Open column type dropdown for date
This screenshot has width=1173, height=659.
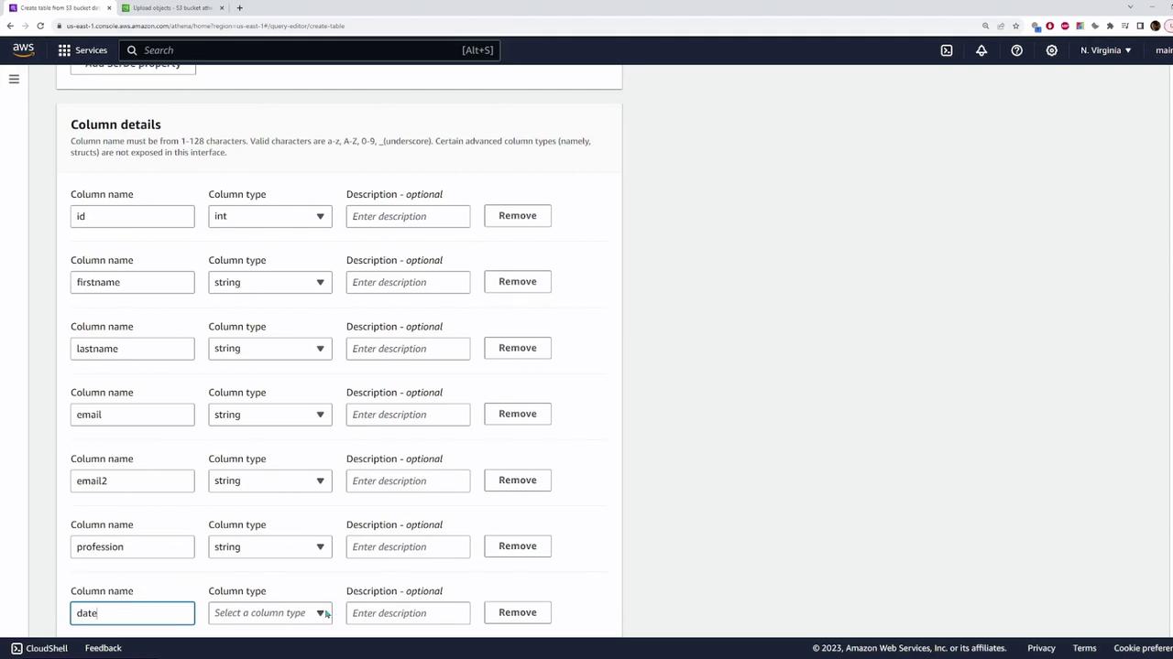tap(270, 613)
